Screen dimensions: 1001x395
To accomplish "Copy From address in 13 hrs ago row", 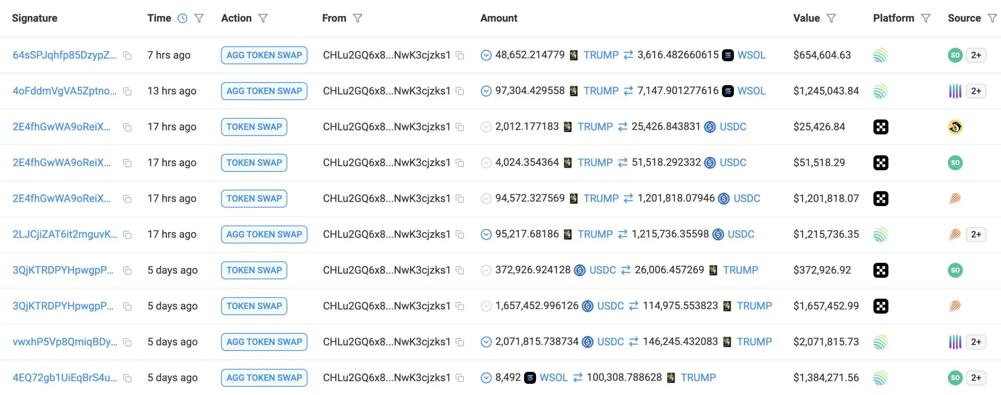I will [460, 91].
